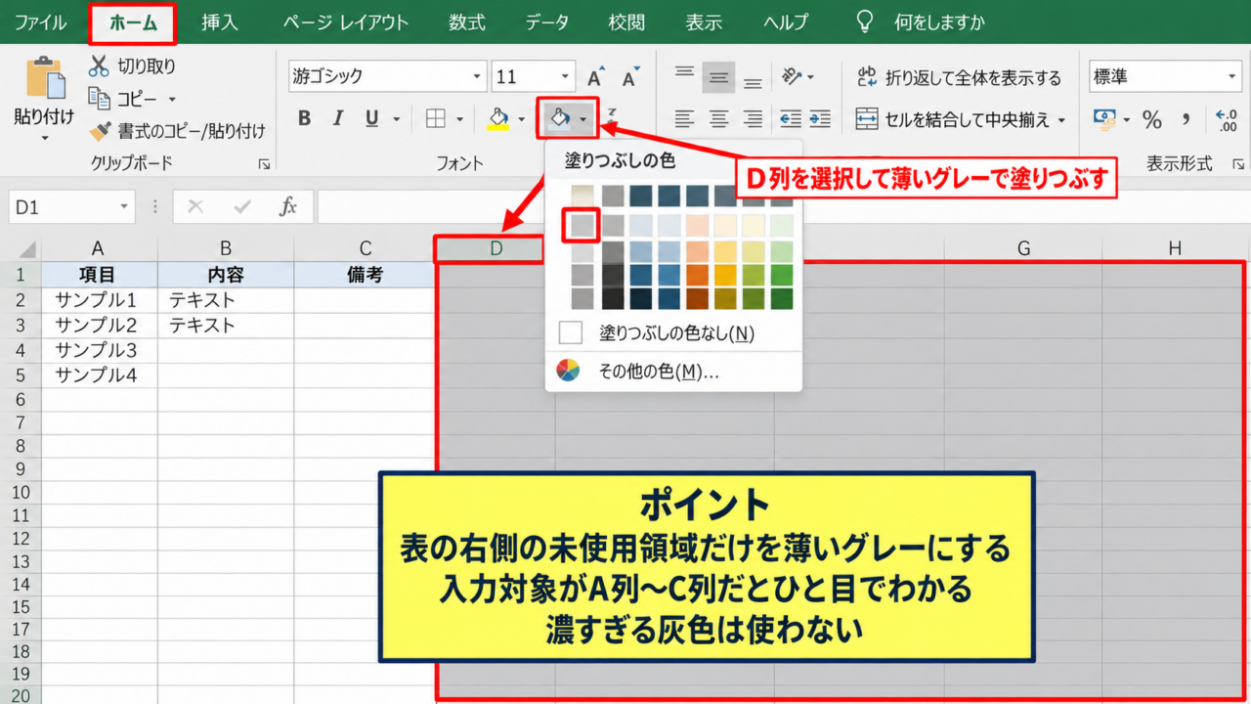The width and height of the screenshot is (1251, 704).
Task: Decrease font size with the smaller A icon
Action: tap(630, 78)
